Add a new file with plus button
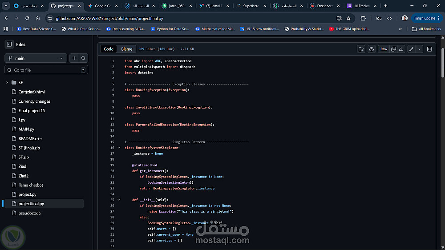 tap(74, 58)
